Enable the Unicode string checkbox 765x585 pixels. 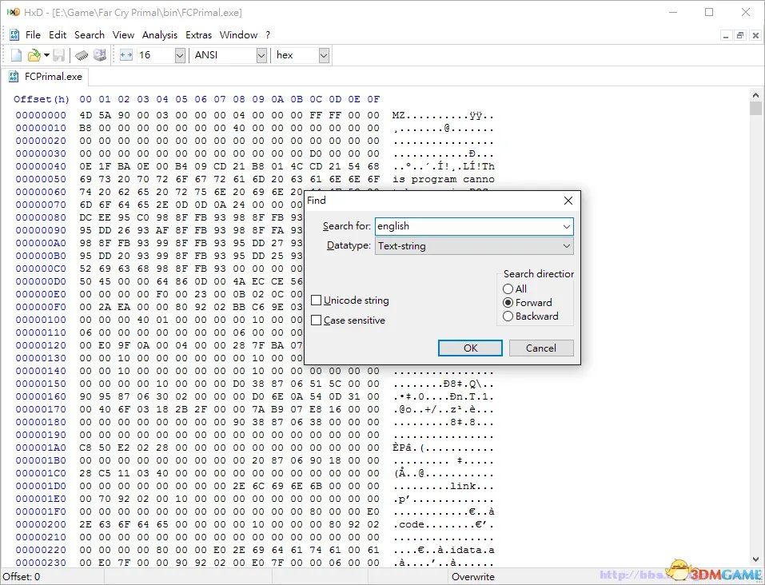(317, 300)
